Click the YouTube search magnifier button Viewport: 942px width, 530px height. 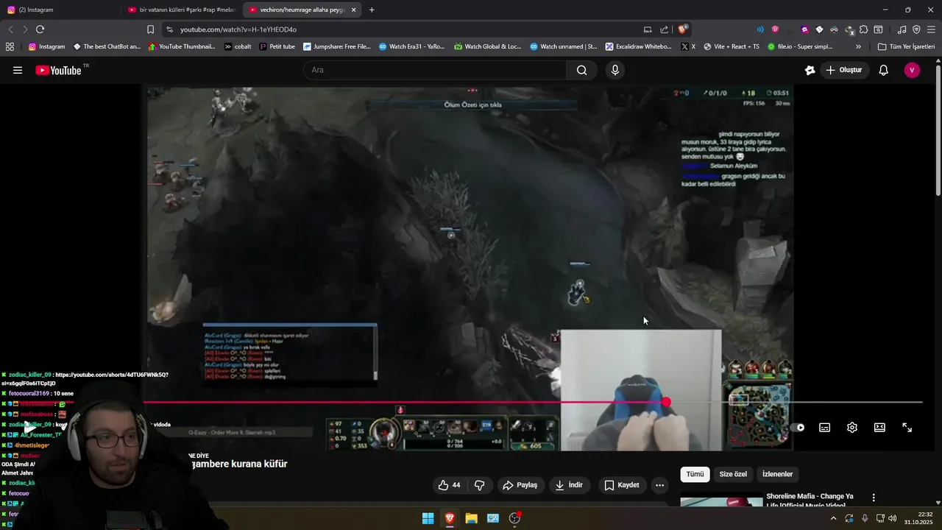tap(581, 70)
